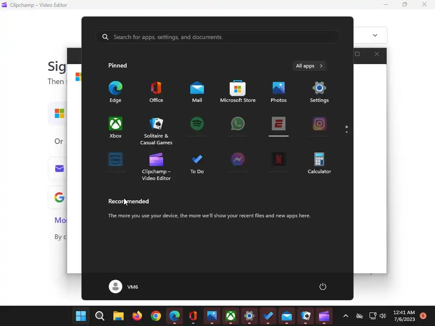Switch to Edge on the taskbar
The width and height of the screenshot is (435, 326).
pyautogui.click(x=175, y=316)
